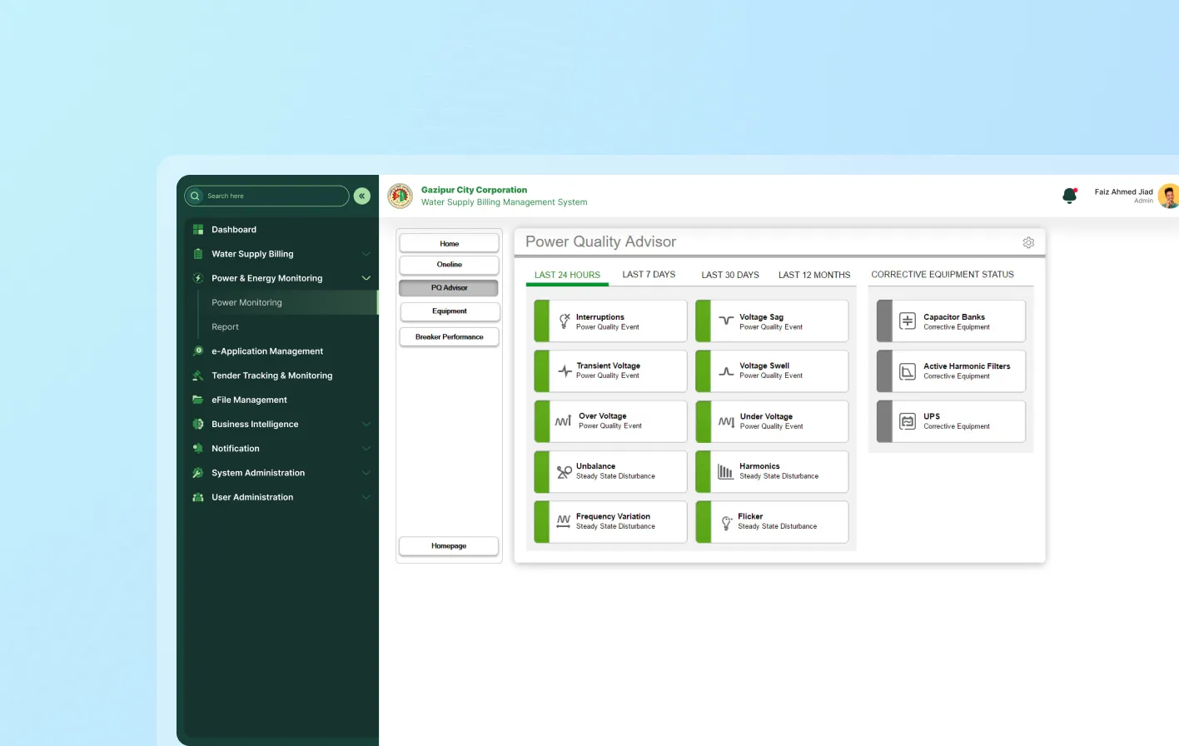Open the Breaker Performance button
Screen dimensions: 1179x746
click(x=449, y=337)
